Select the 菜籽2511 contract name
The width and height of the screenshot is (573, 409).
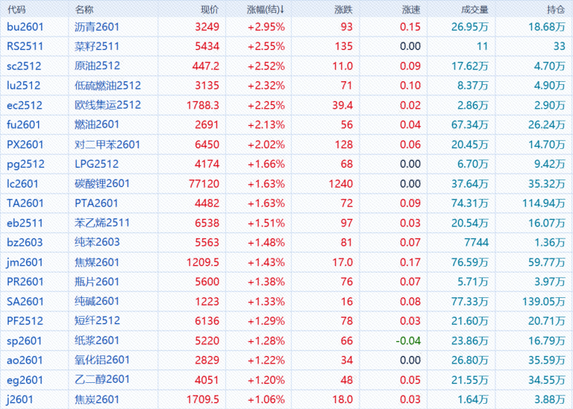tap(97, 46)
